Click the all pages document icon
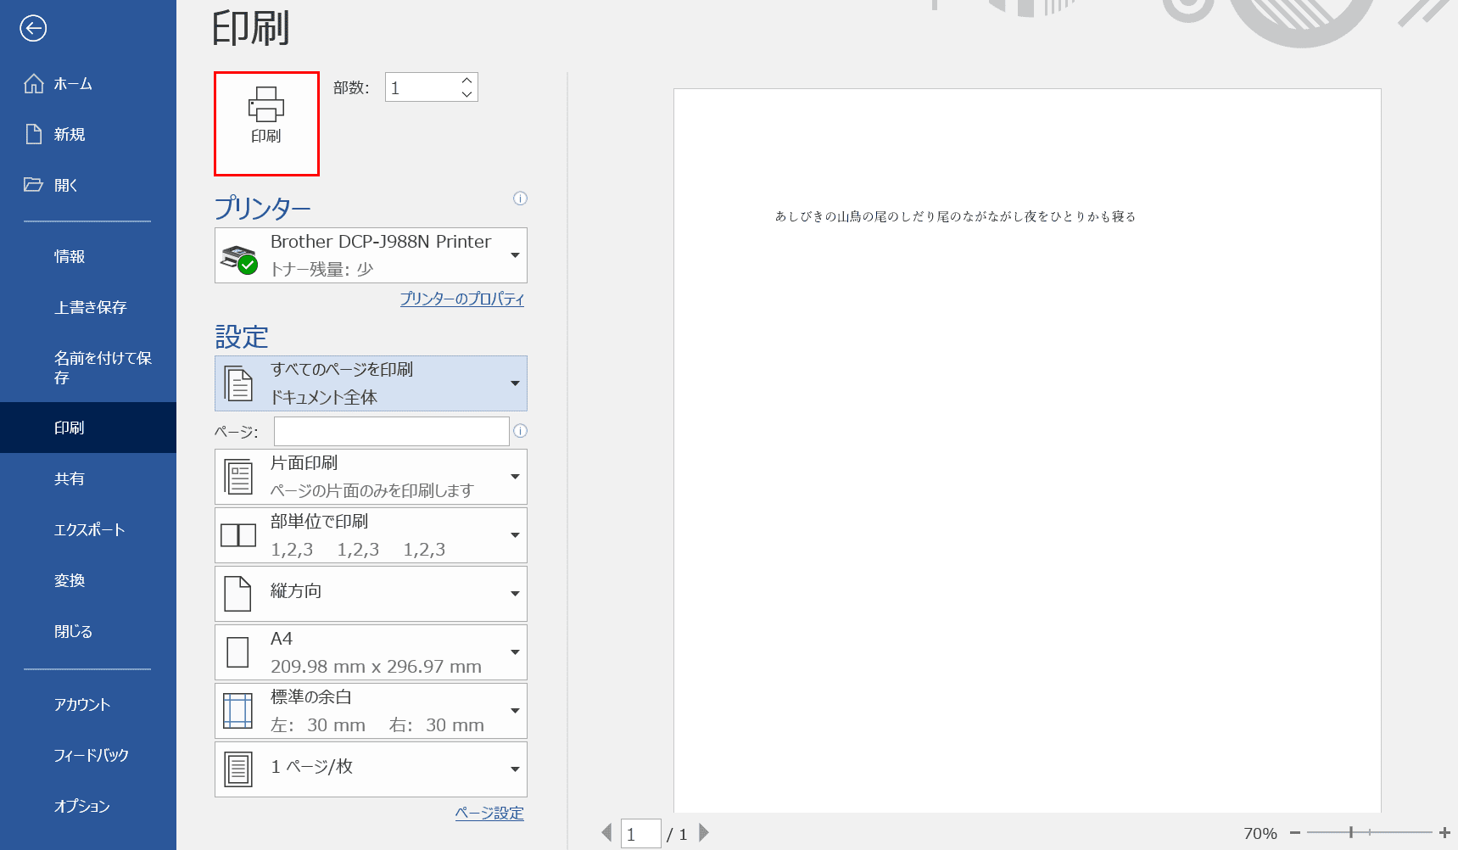Image resolution: width=1458 pixels, height=850 pixels. (x=238, y=384)
